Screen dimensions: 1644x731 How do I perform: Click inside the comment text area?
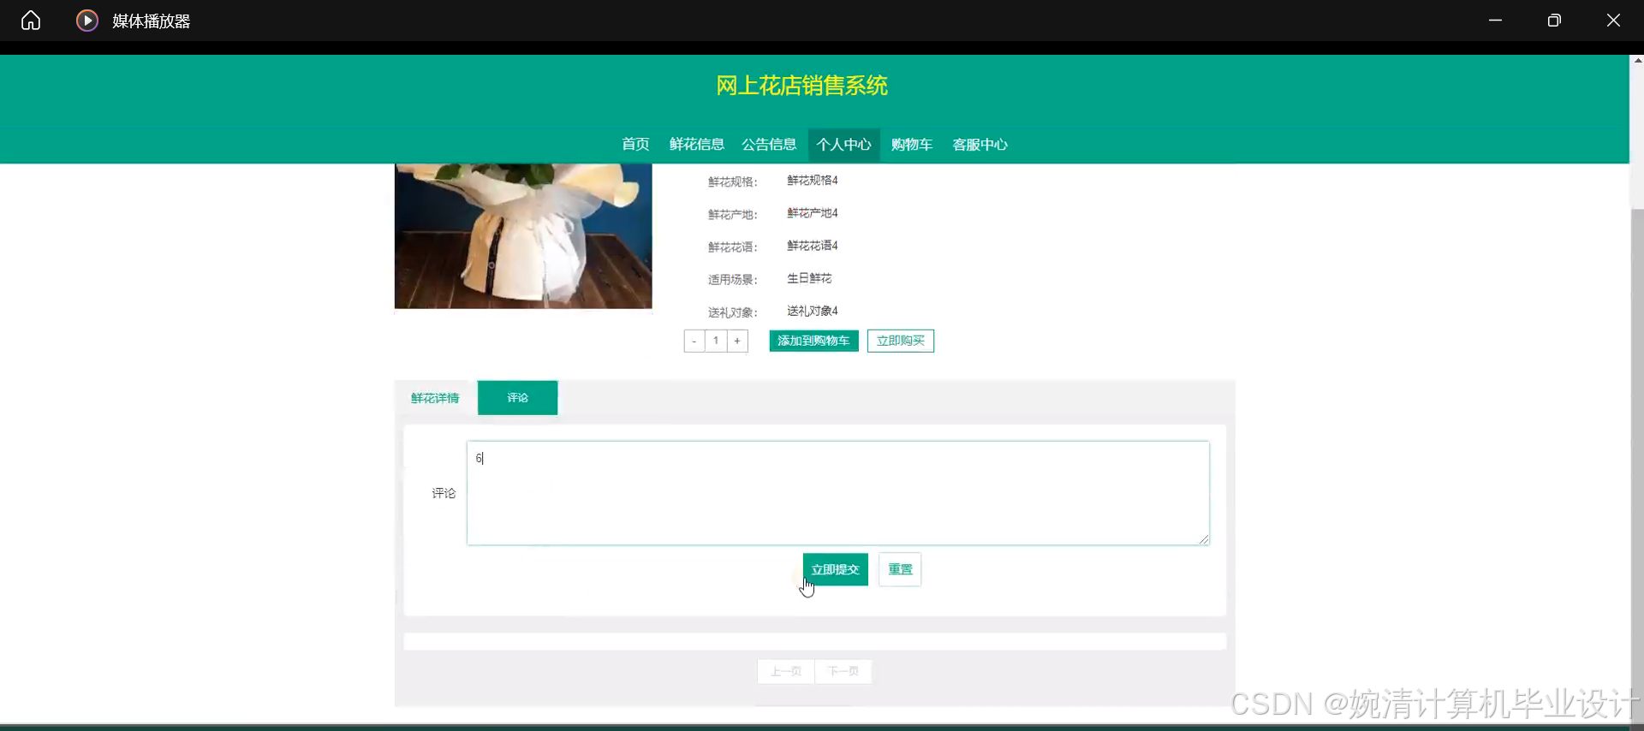tap(838, 493)
